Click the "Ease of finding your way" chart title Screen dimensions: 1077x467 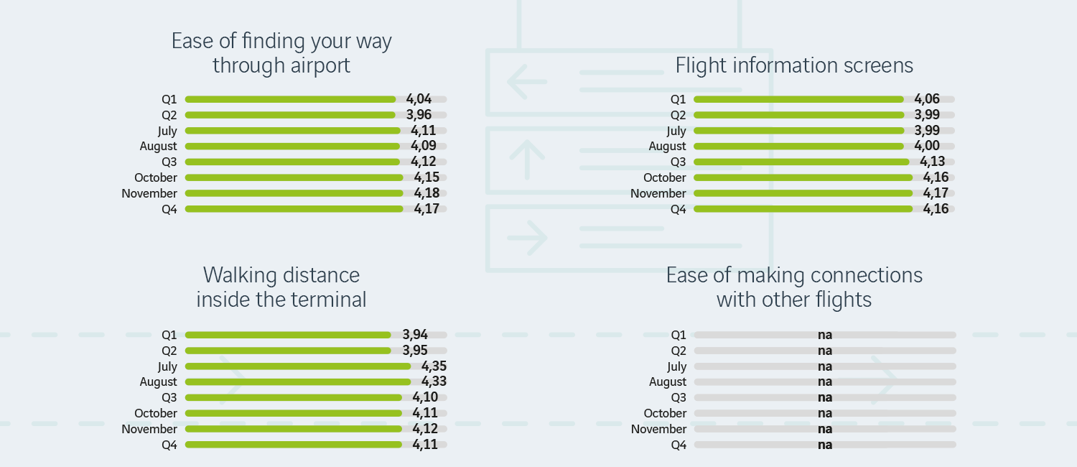click(281, 53)
